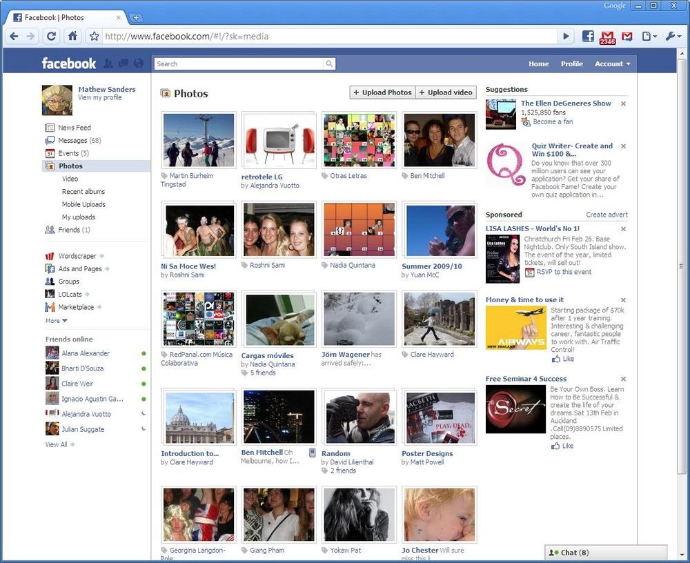Open the browser wrench settings menu
Screen dimensions: 690x563
point(672,37)
